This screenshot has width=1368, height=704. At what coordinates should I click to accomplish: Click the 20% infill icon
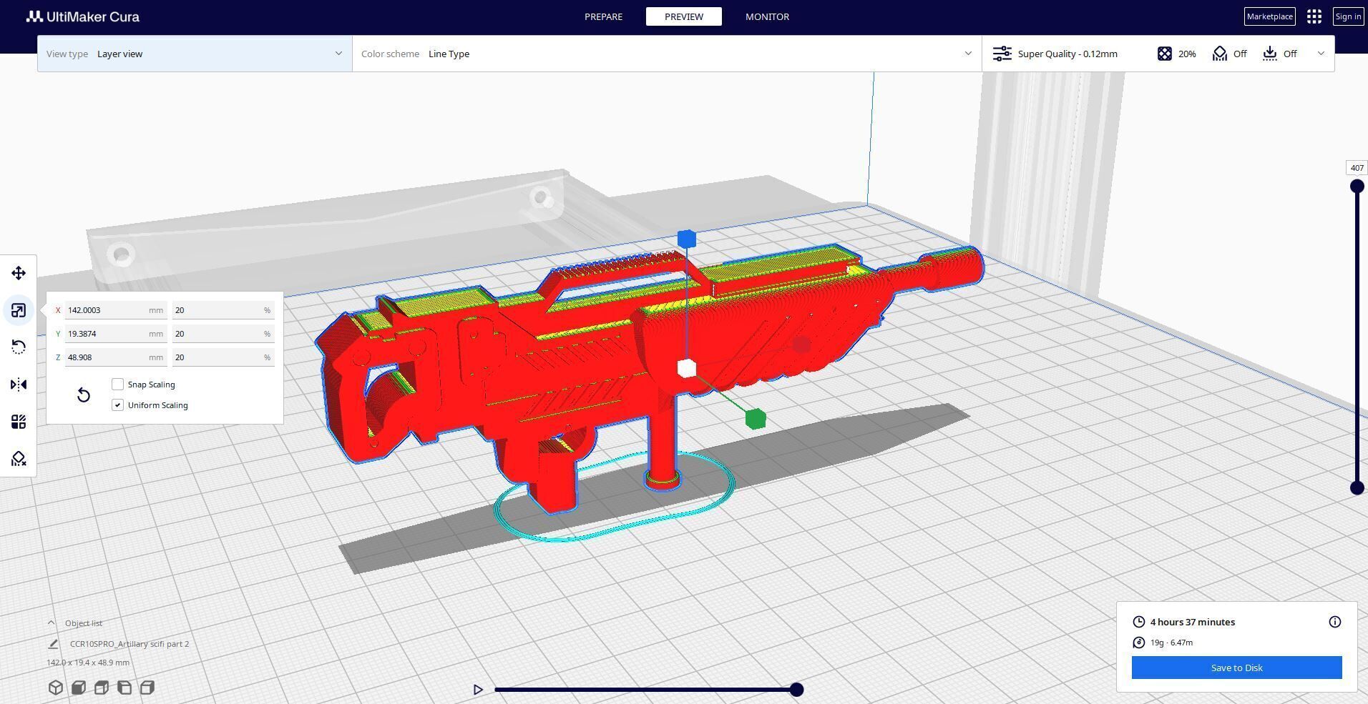coord(1165,54)
